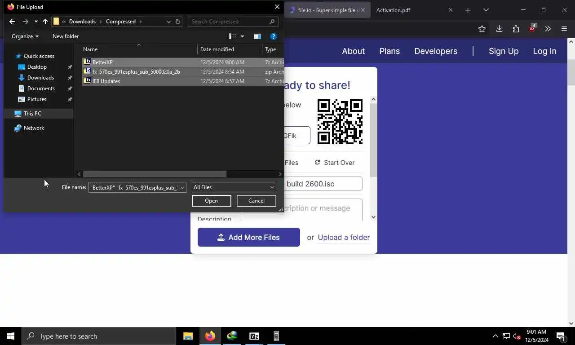Screen dimensions: 575x345
Task: Go back in File Upload dialog
Action: (12, 22)
